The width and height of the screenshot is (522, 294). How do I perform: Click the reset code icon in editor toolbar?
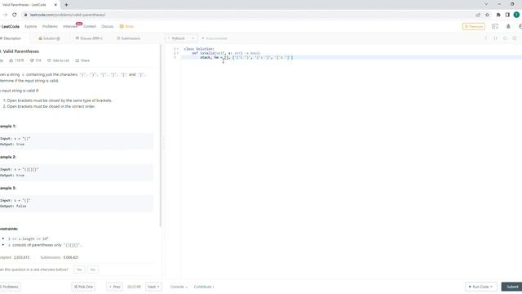coord(505,38)
